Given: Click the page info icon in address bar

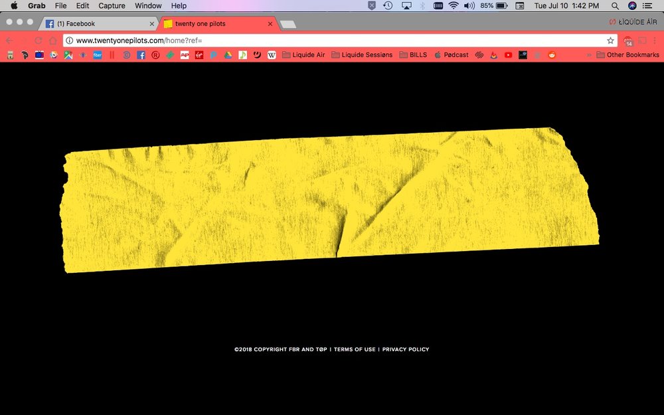Looking at the screenshot, I should (70, 40).
